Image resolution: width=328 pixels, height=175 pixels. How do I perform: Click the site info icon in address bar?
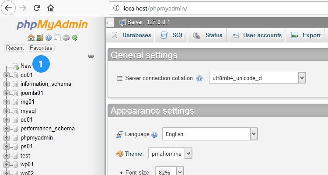[116, 8]
